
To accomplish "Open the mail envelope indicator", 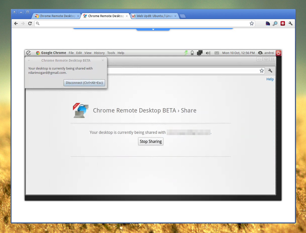I will (217, 53).
